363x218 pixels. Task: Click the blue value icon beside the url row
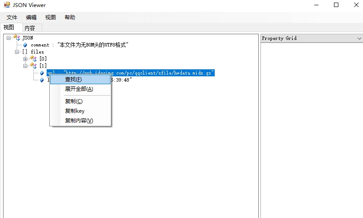(x=42, y=73)
